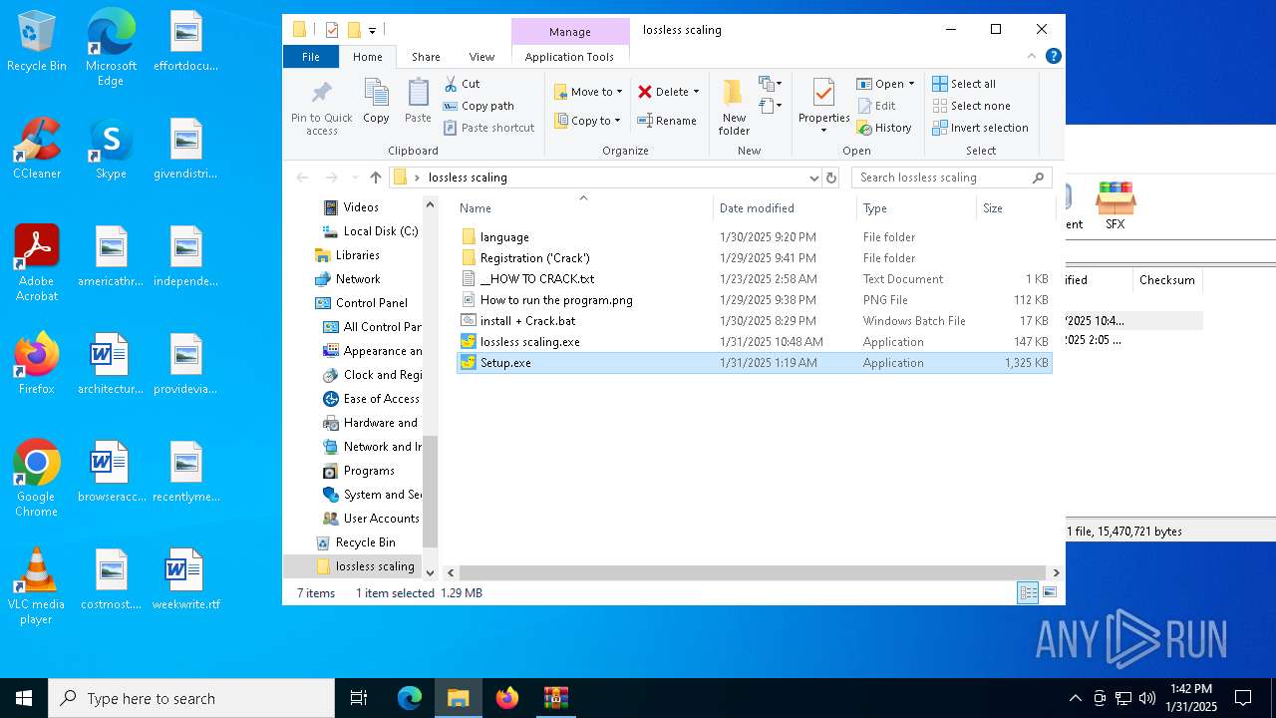This screenshot has width=1276, height=718.
Task: Sort files by Size column
Action: 1015,207
